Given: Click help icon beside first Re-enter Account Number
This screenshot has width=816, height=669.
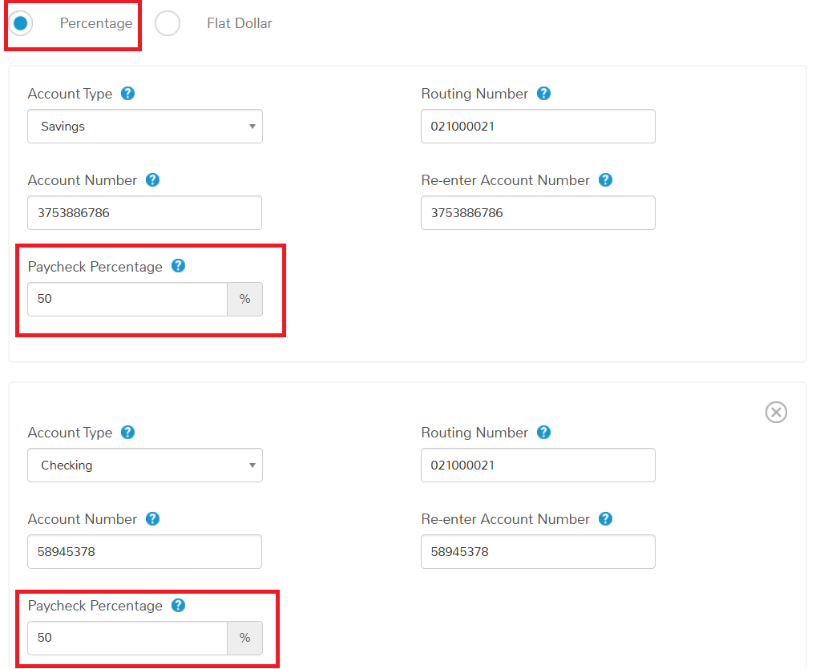Looking at the screenshot, I should click(x=605, y=180).
